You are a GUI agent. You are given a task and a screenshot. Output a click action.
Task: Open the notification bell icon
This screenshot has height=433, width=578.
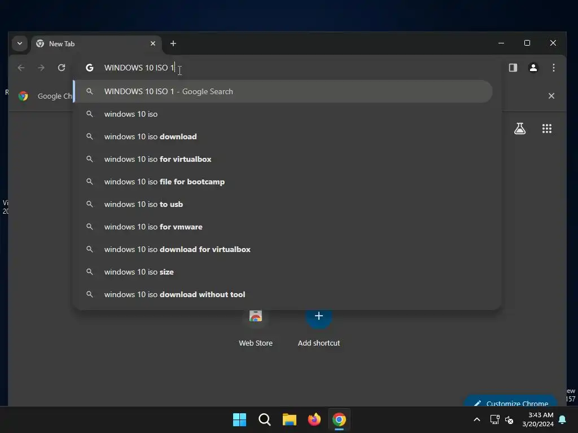[563, 419]
